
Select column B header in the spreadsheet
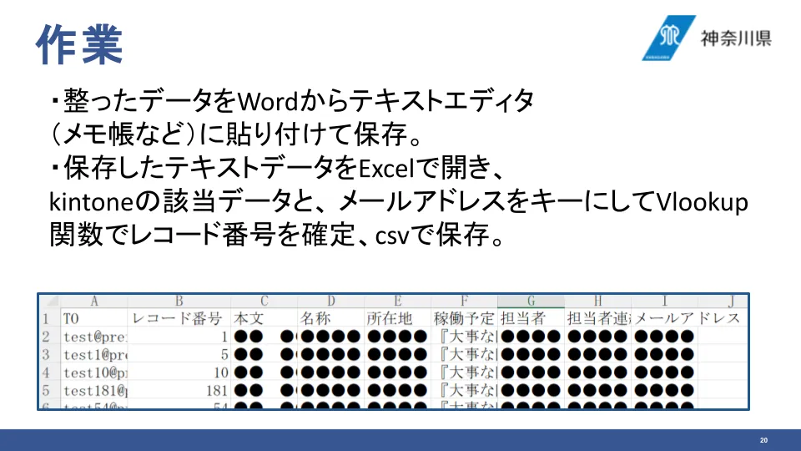pyautogui.click(x=179, y=301)
